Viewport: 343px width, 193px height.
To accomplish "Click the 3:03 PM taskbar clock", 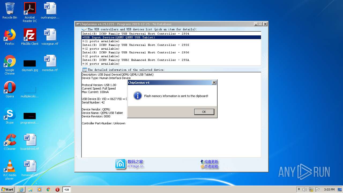I will pyautogui.click(x=329, y=190).
